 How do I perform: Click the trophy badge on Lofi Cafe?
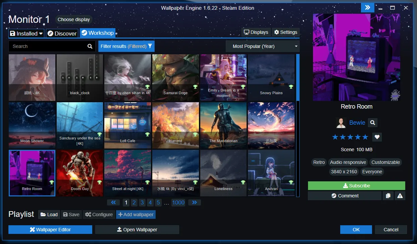click(147, 134)
